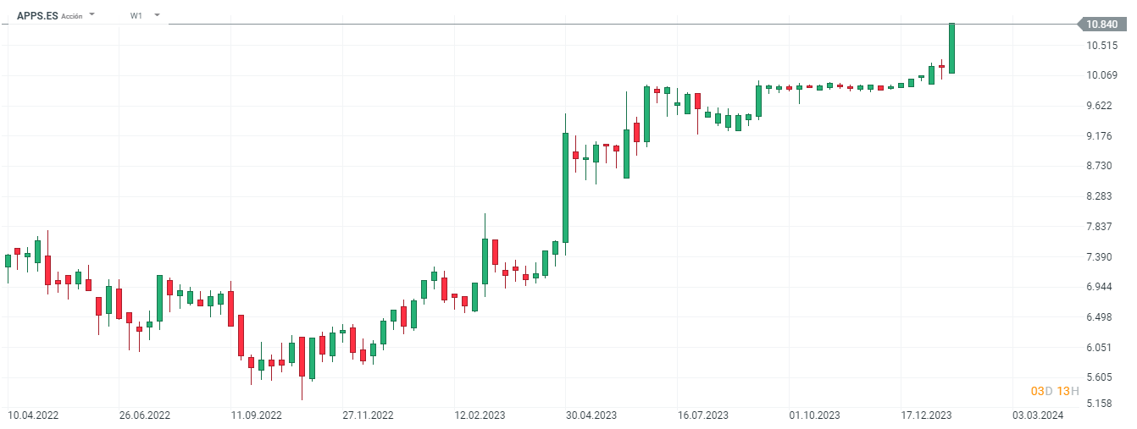Click the 17.12.2023 date marker

pyautogui.click(x=926, y=415)
